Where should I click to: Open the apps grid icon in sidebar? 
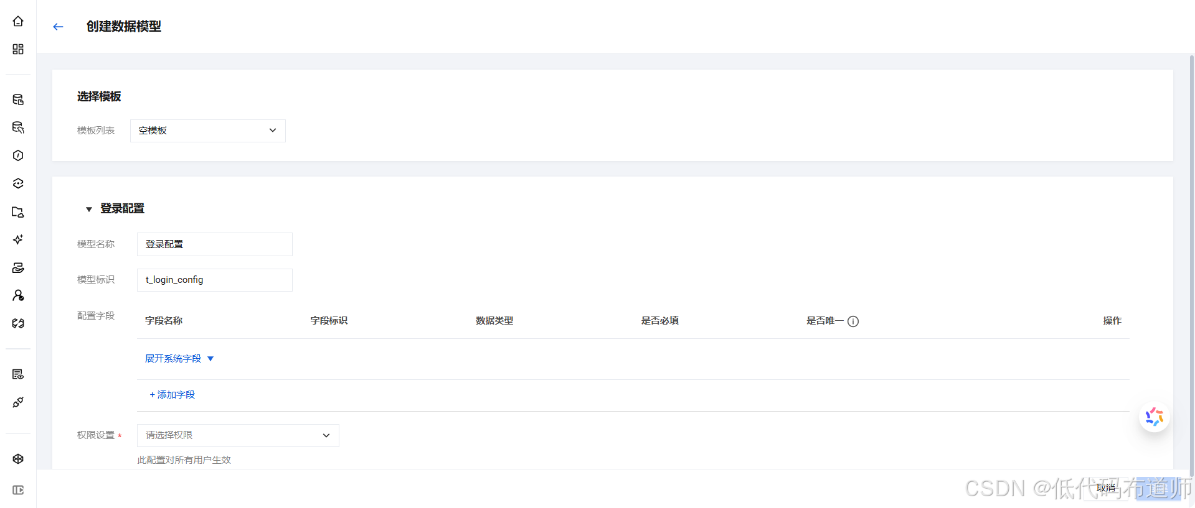coord(18,49)
